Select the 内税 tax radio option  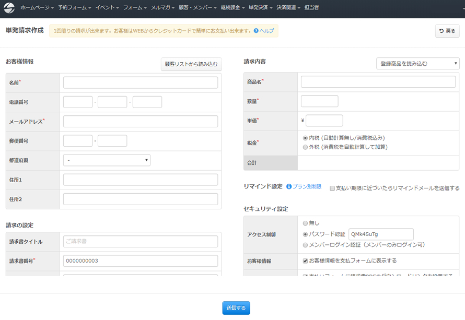[x=306, y=138]
